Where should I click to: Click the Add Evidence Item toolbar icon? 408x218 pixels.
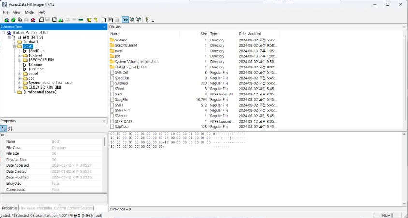[x=6, y=20]
